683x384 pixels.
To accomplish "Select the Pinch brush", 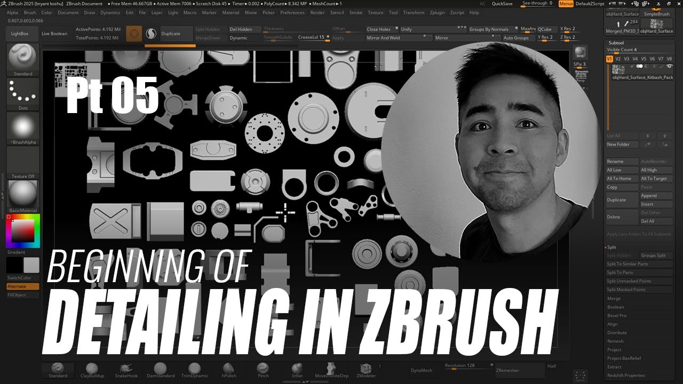I will pos(263,370).
